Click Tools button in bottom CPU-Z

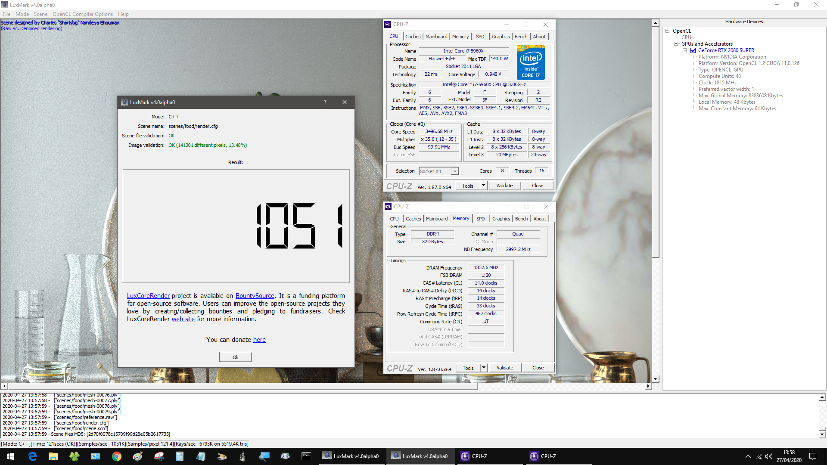[x=468, y=368]
